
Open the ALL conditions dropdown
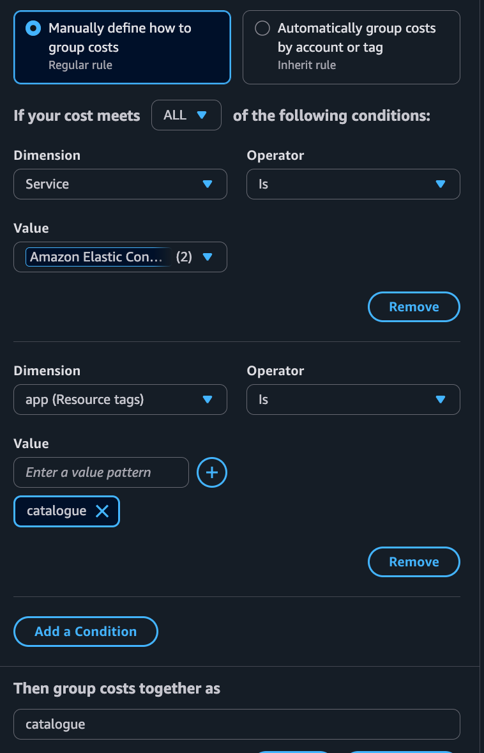coord(186,115)
